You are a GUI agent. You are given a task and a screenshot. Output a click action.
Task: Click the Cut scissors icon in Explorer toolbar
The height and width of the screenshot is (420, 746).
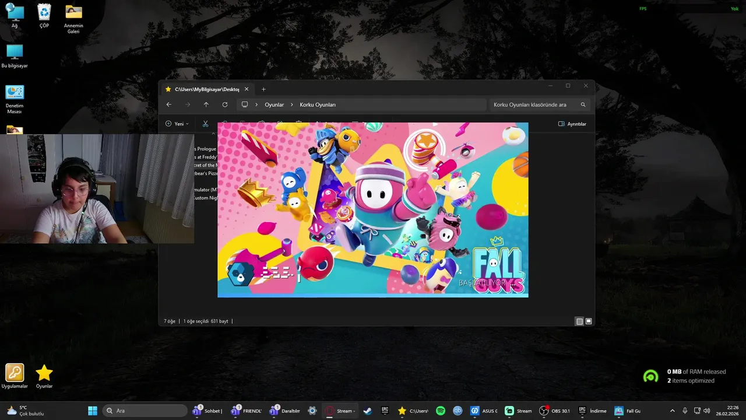click(x=205, y=124)
